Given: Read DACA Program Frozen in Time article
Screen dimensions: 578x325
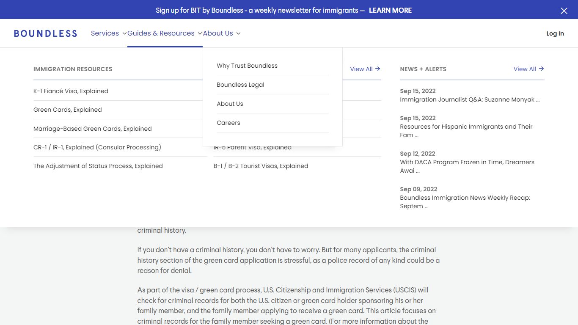Looking at the screenshot, I should point(467,166).
